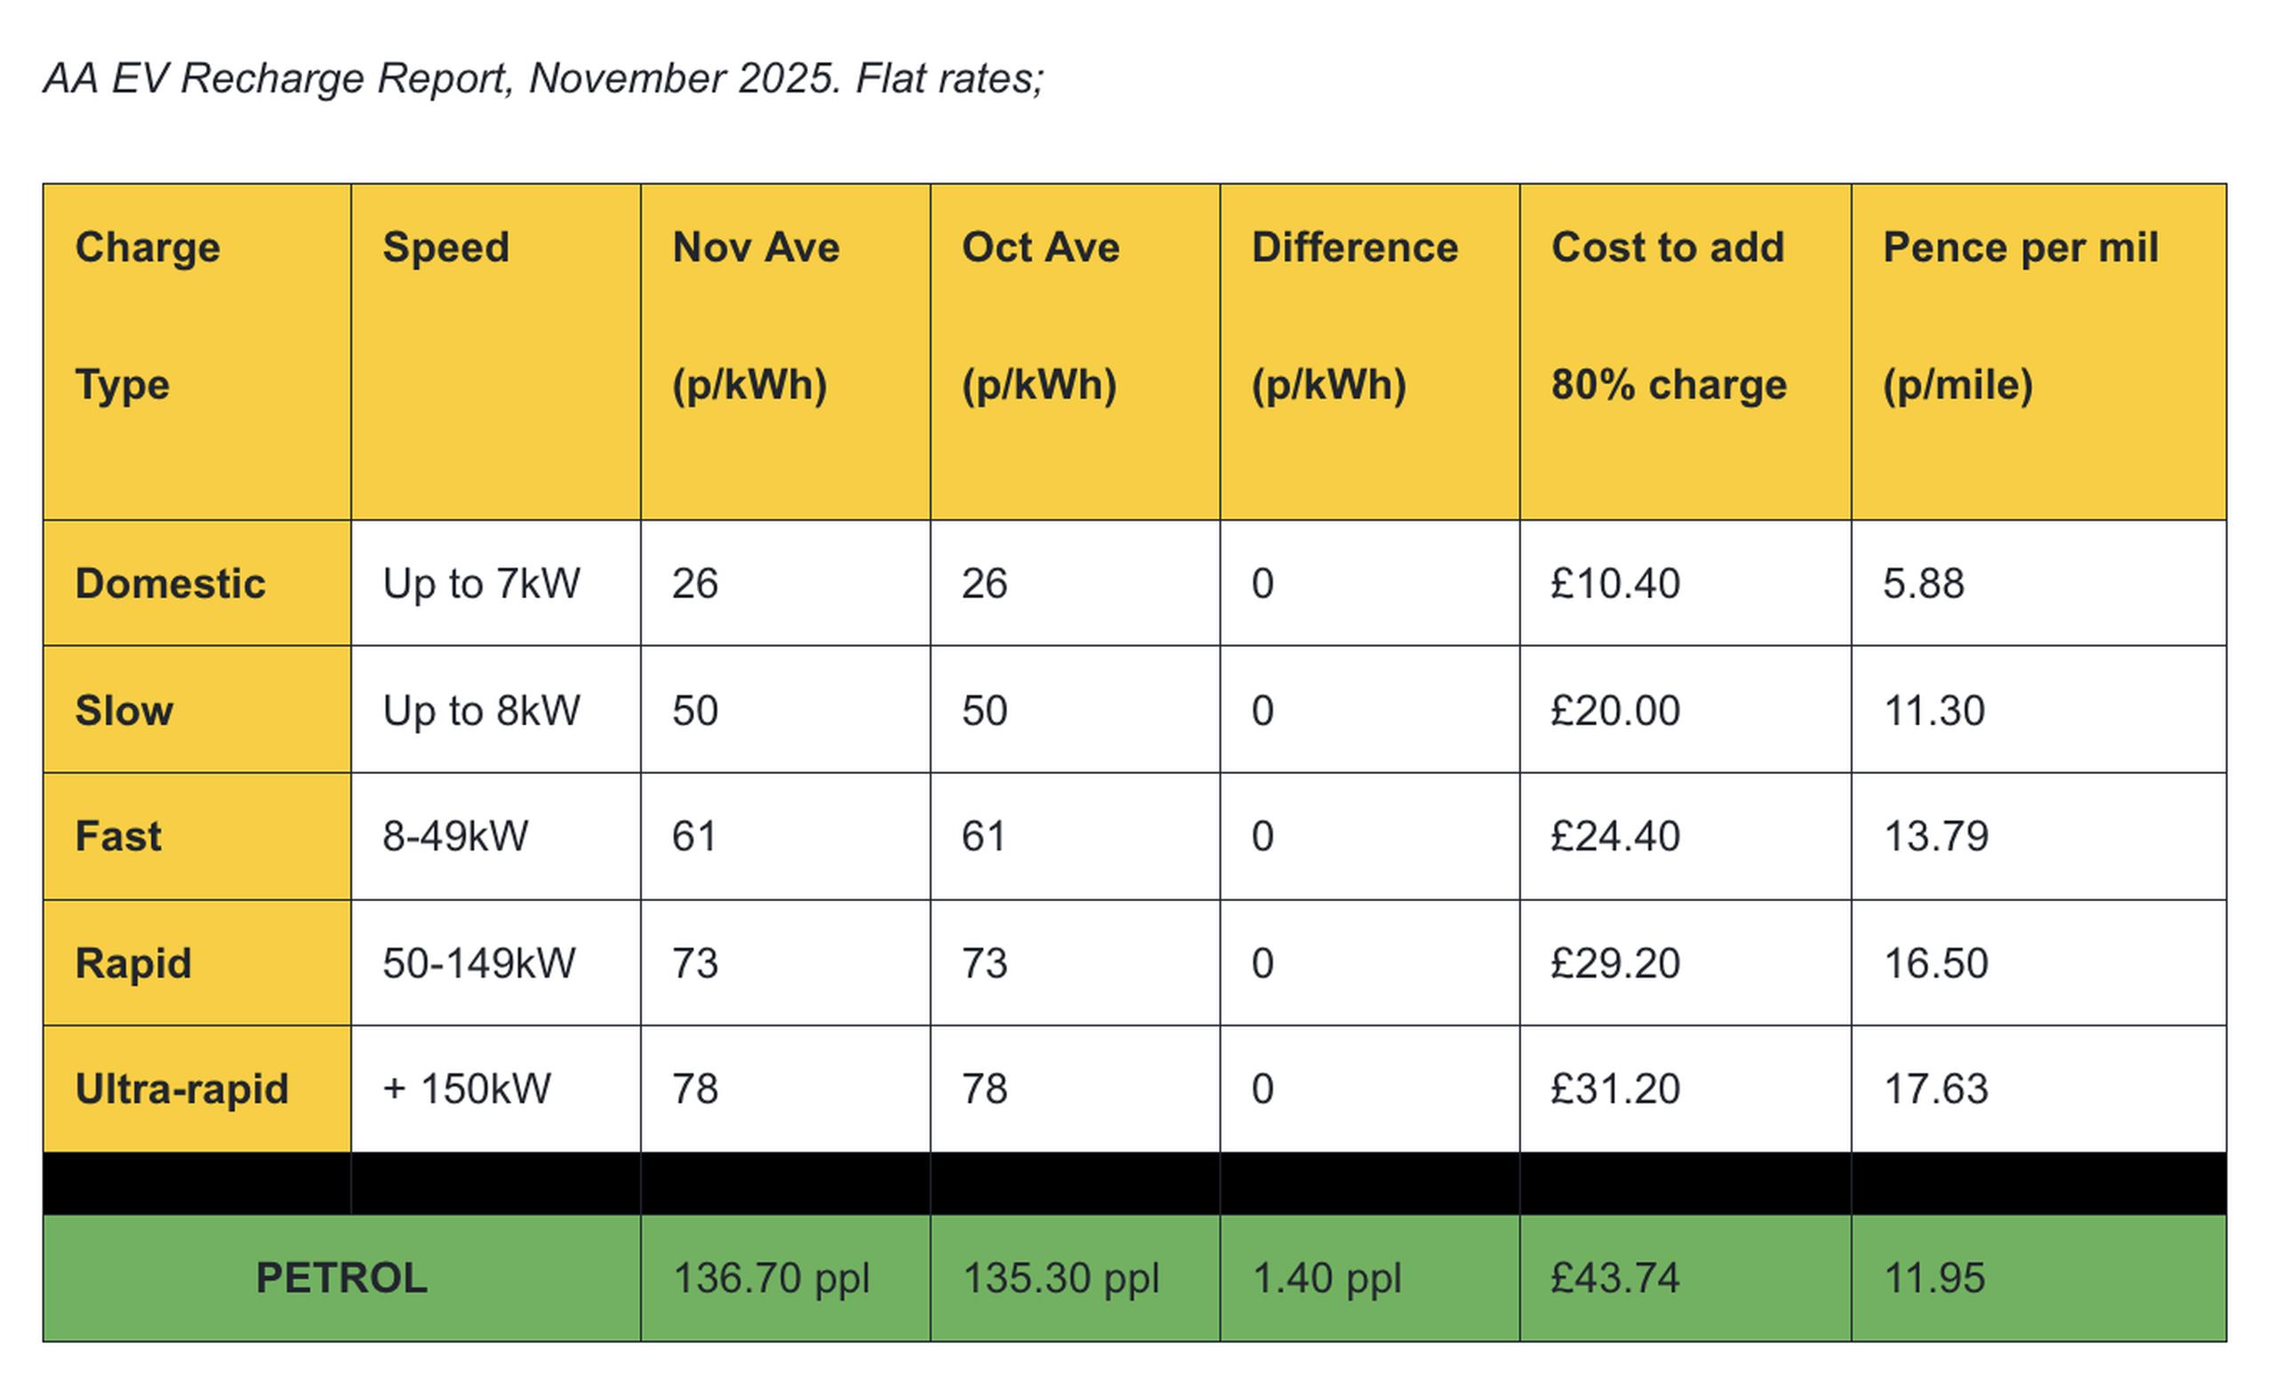Select the "Charge Type" header cell
Viewport: 2274px width, 1389px height.
pyautogui.click(x=196, y=350)
